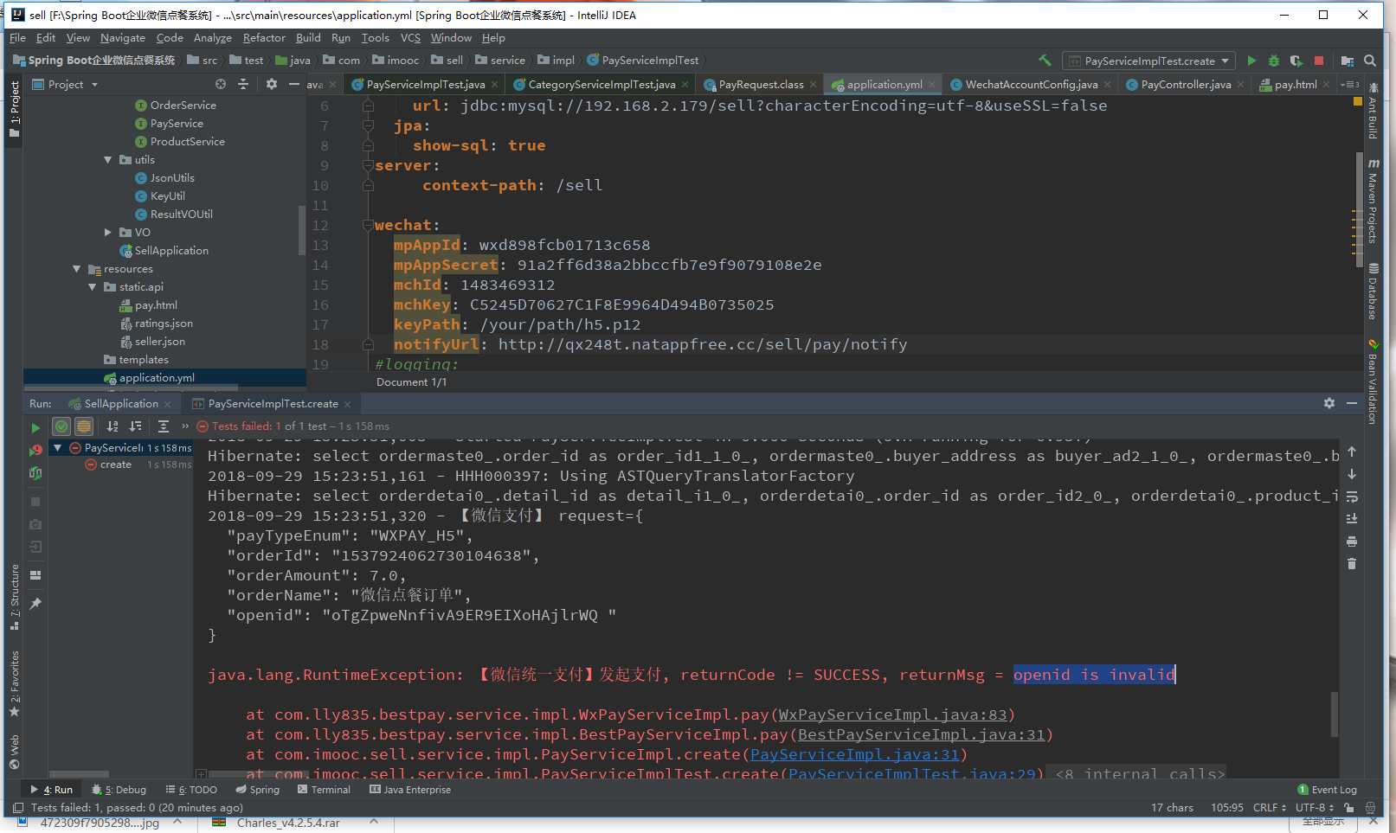The image size is (1396, 833).
Task: Collapse the PayServiceImplTest result node
Action: (x=57, y=448)
